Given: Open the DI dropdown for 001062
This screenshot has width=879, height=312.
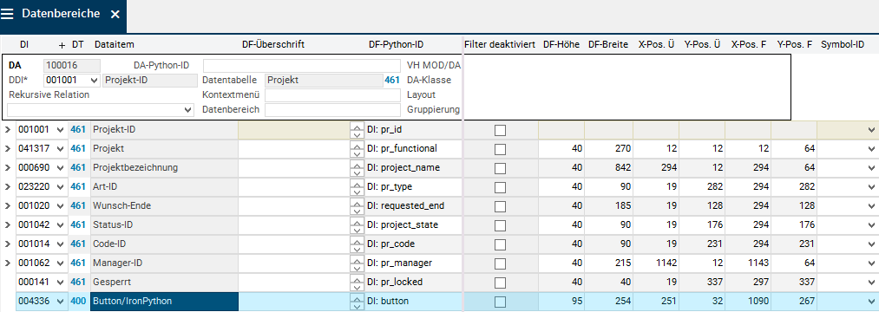Looking at the screenshot, I should coord(61,263).
